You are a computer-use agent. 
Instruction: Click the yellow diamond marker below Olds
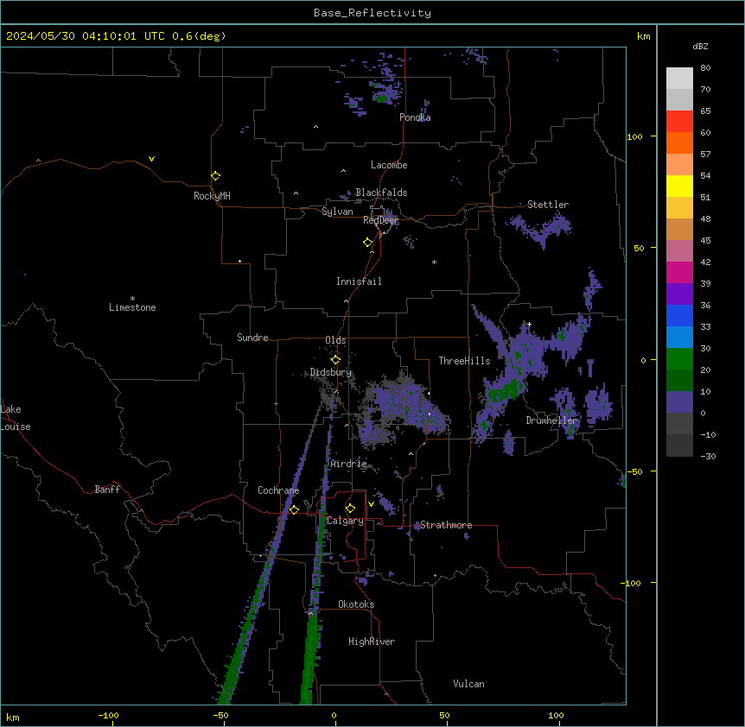[x=335, y=360]
